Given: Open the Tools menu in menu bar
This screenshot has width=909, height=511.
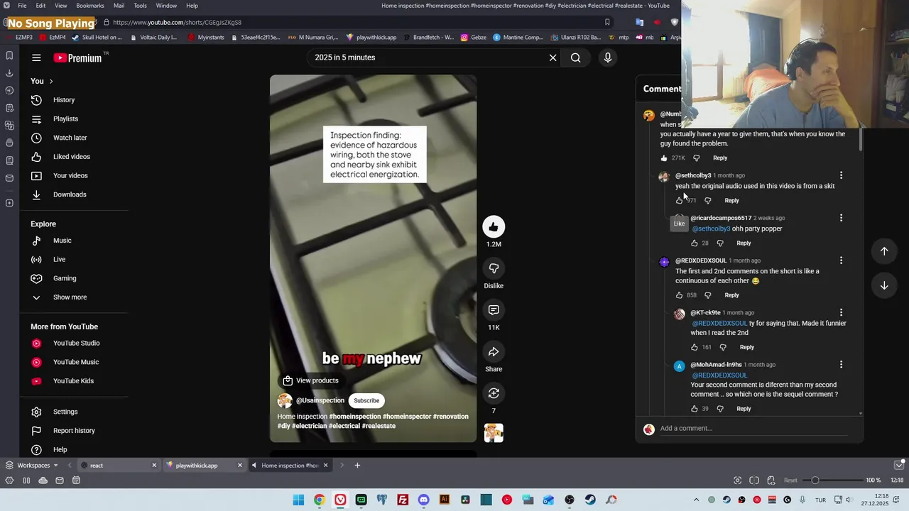Looking at the screenshot, I should click(140, 6).
